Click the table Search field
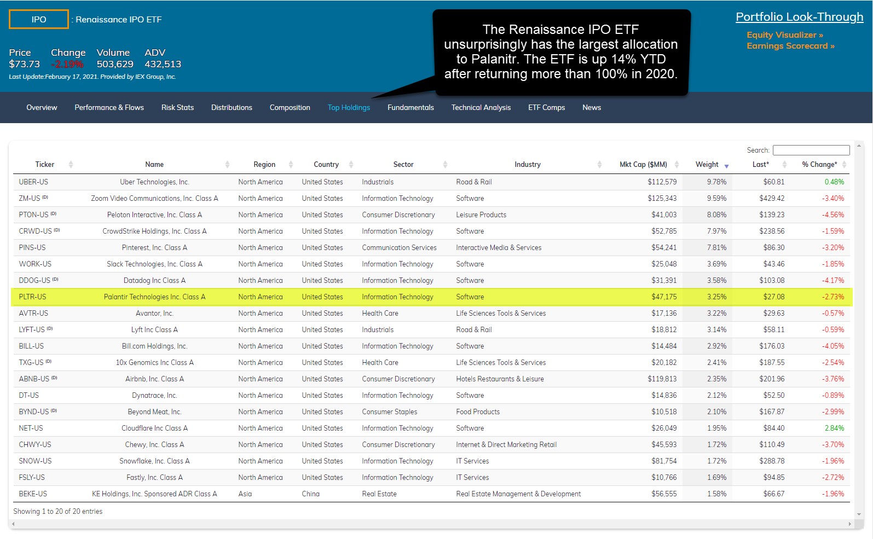The height and width of the screenshot is (539, 873). click(x=811, y=150)
